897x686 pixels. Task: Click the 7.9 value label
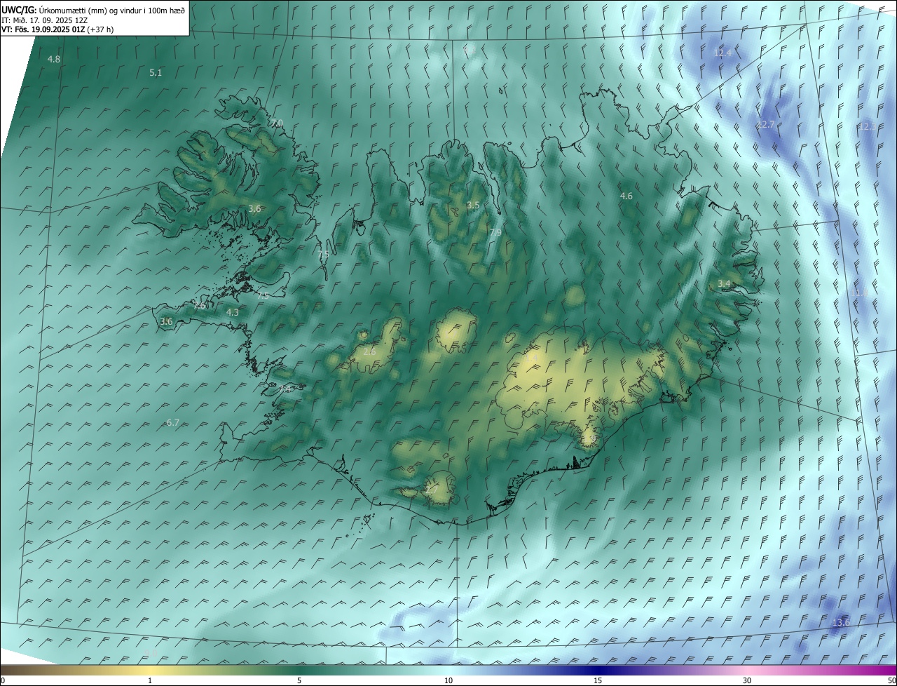pos(495,233)
